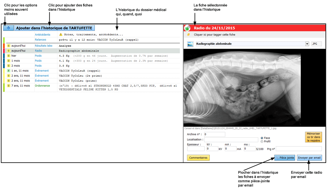Click the orange color bar of the Résultats labo row

(4, 46)
